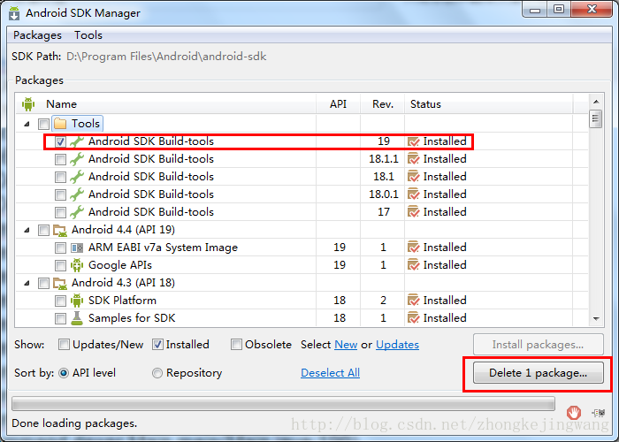Viewport: 619px width, 442px height.
Task: Enable the Updates/New show filter
Action: click(64, 345)
